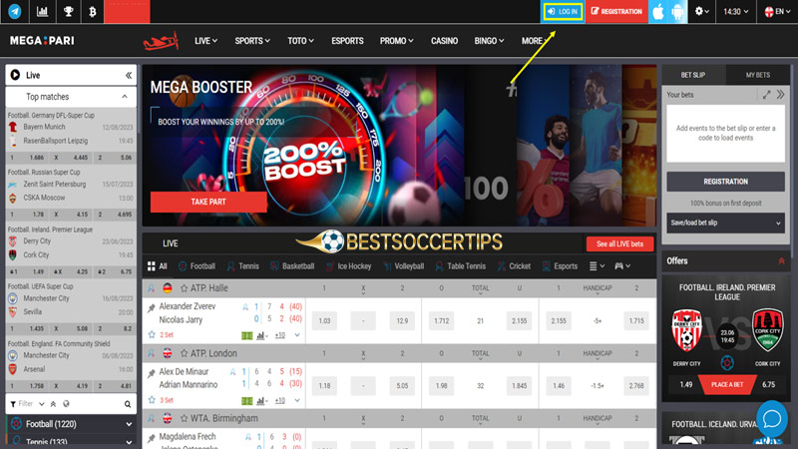798x449 pixels.
Task: Open the settings gear menu
Action: point(702,11)
